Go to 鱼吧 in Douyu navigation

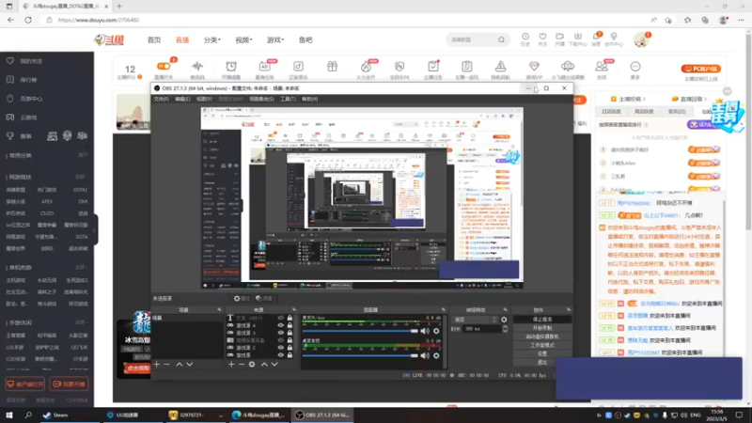305,39
